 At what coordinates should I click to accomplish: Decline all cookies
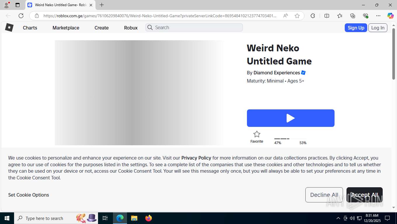click(x=324, y=195)
